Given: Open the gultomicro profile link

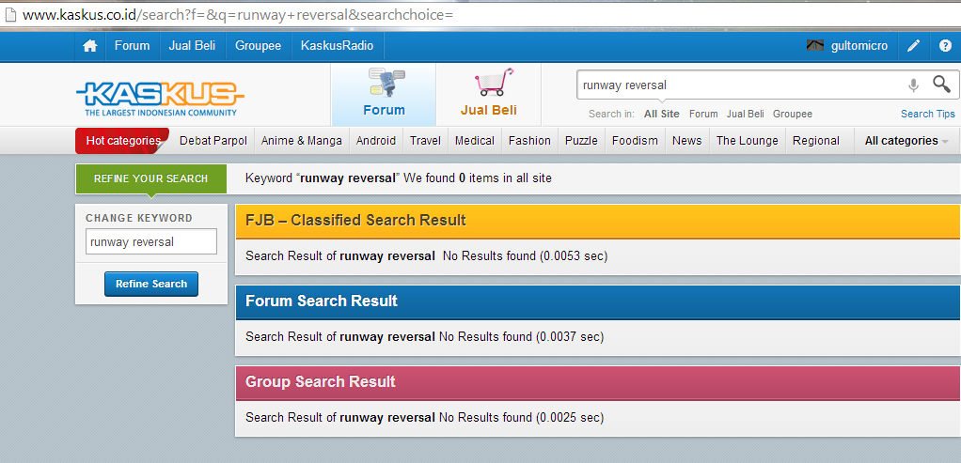Looking at the screenshot, I should pos(859,46).
